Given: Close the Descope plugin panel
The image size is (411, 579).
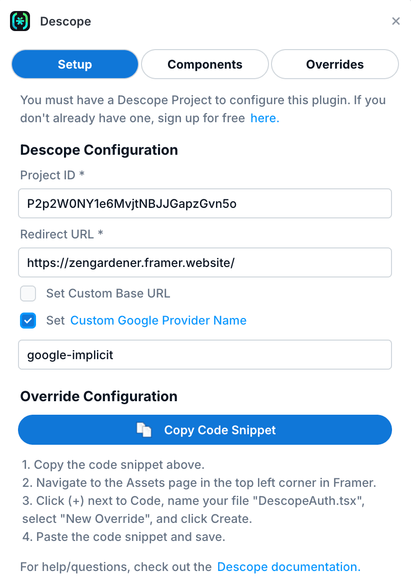Looking at the screenshot, I should pyautogui.click(x=396, y=21).
